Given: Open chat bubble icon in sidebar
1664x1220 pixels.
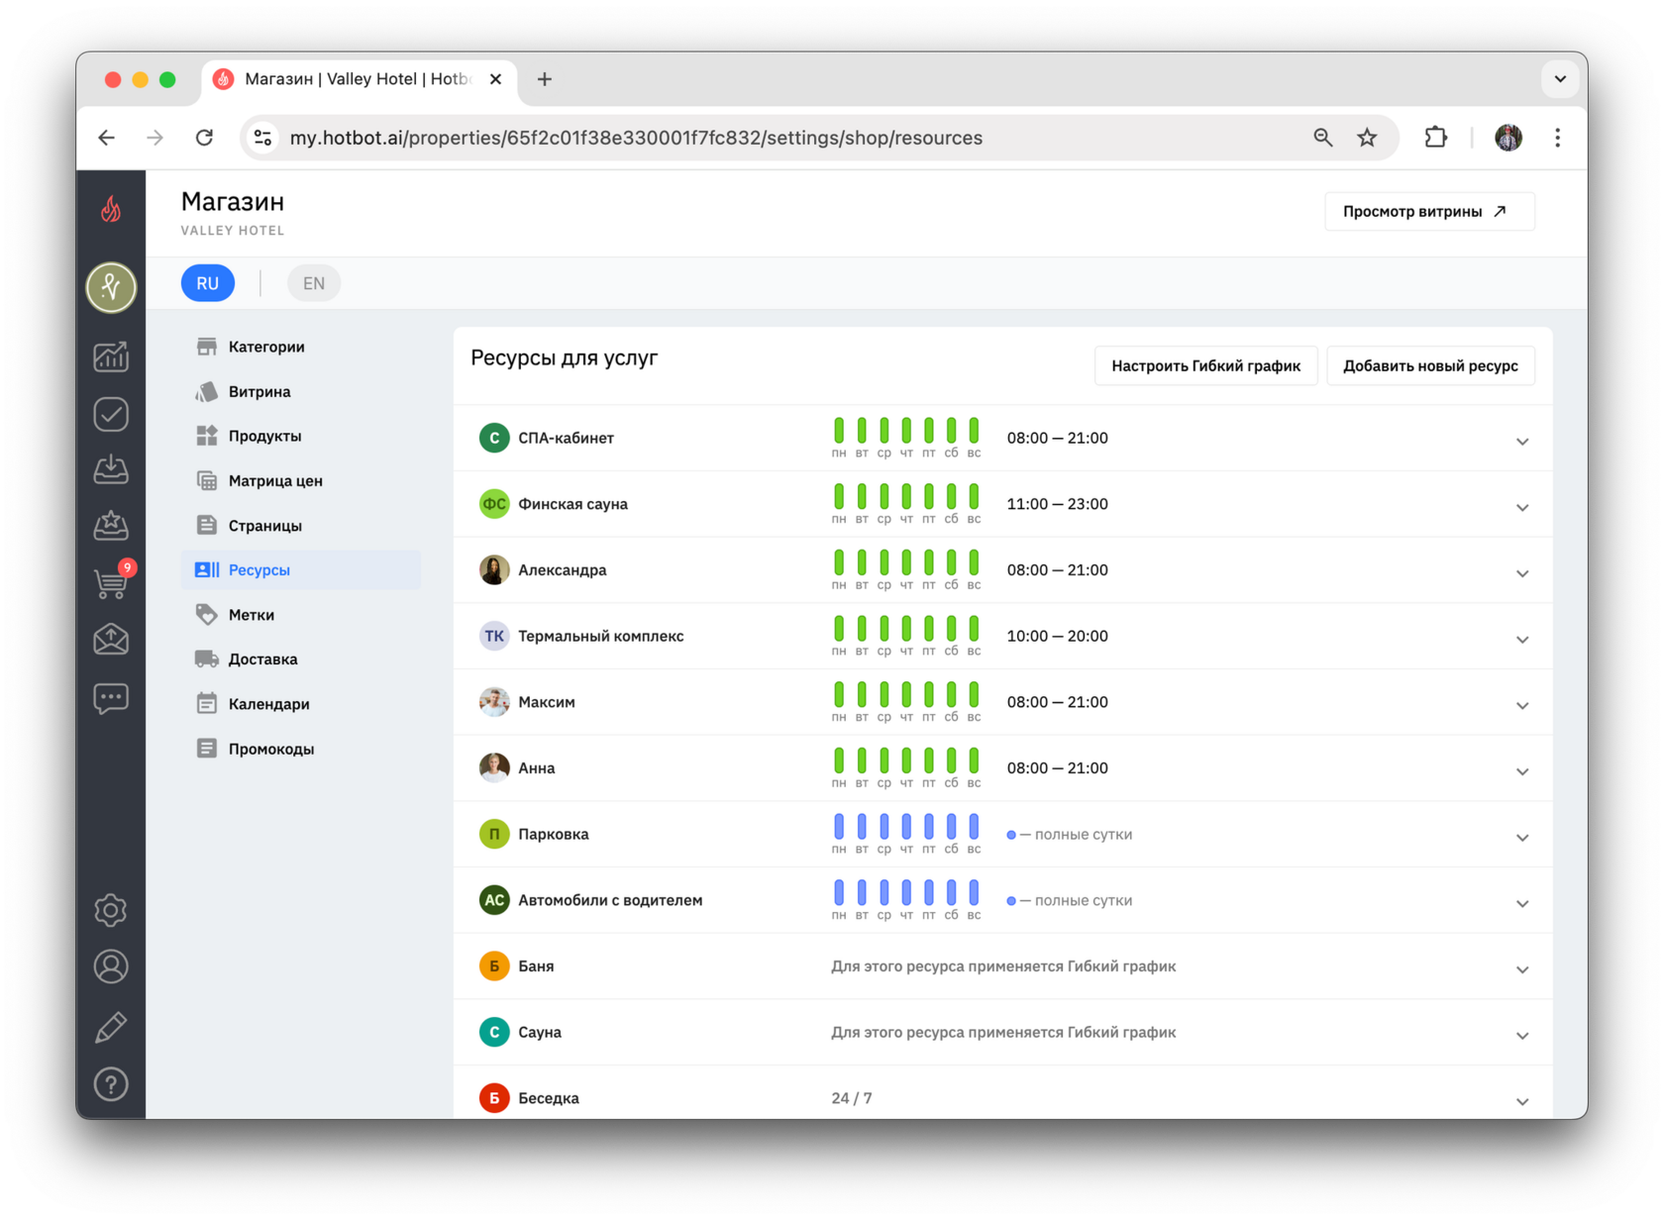Looking at the screenshot, I should click(x=111, y=698).
